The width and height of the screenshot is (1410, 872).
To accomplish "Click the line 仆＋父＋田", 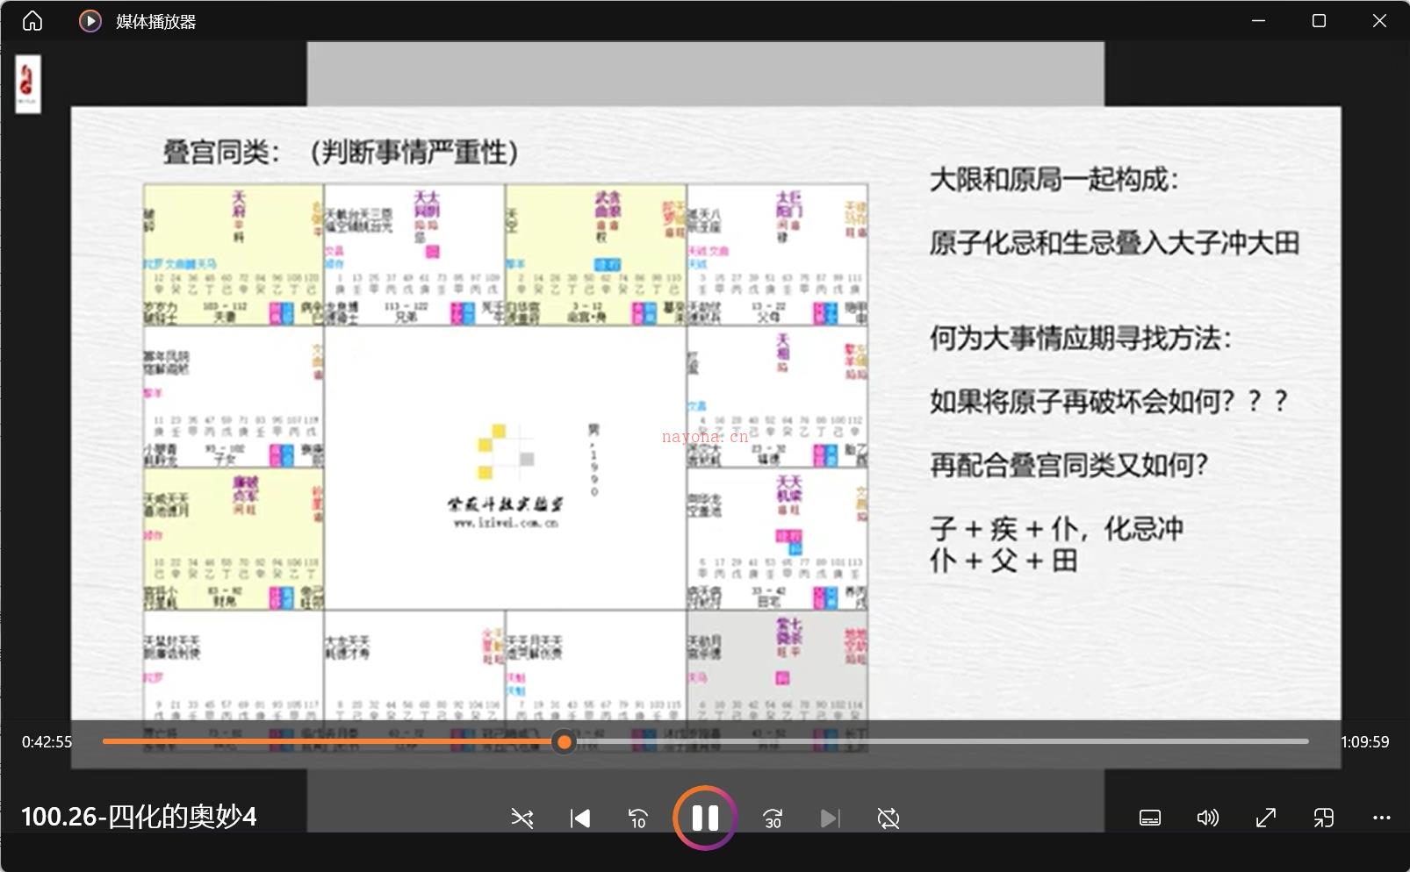I will coord(1004,561).
